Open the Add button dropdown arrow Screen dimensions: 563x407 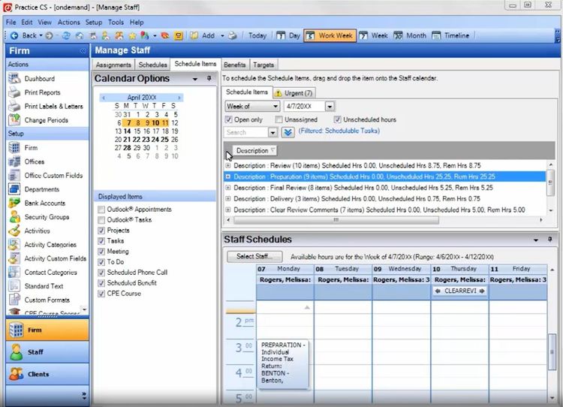(x=223, y=36)
